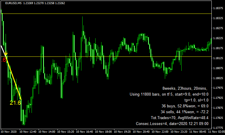Click the 1.18125 price on the scale
The image size is (225, 135).
(x=218, y=58)
